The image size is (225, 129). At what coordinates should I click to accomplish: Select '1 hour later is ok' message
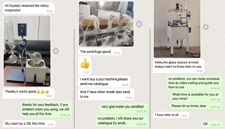tap(171, 115)
